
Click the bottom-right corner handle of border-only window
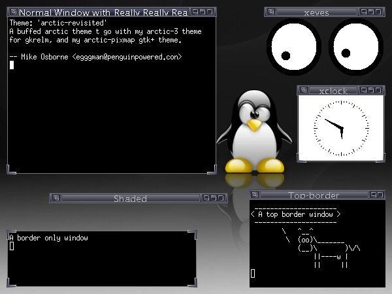[193, 282]
